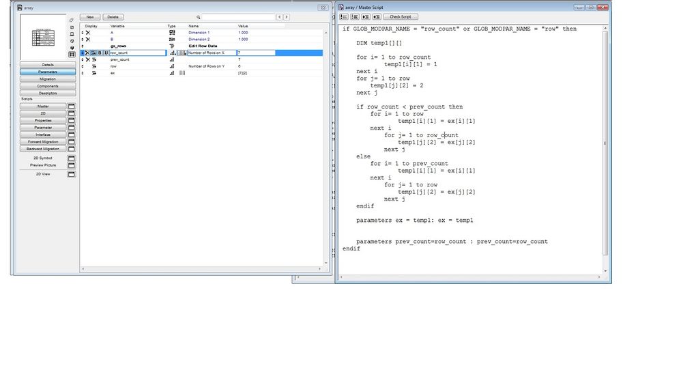Screen dimensions: 681x383
Task: Open 2D View window icon
Action: click(x=72, y=174)
